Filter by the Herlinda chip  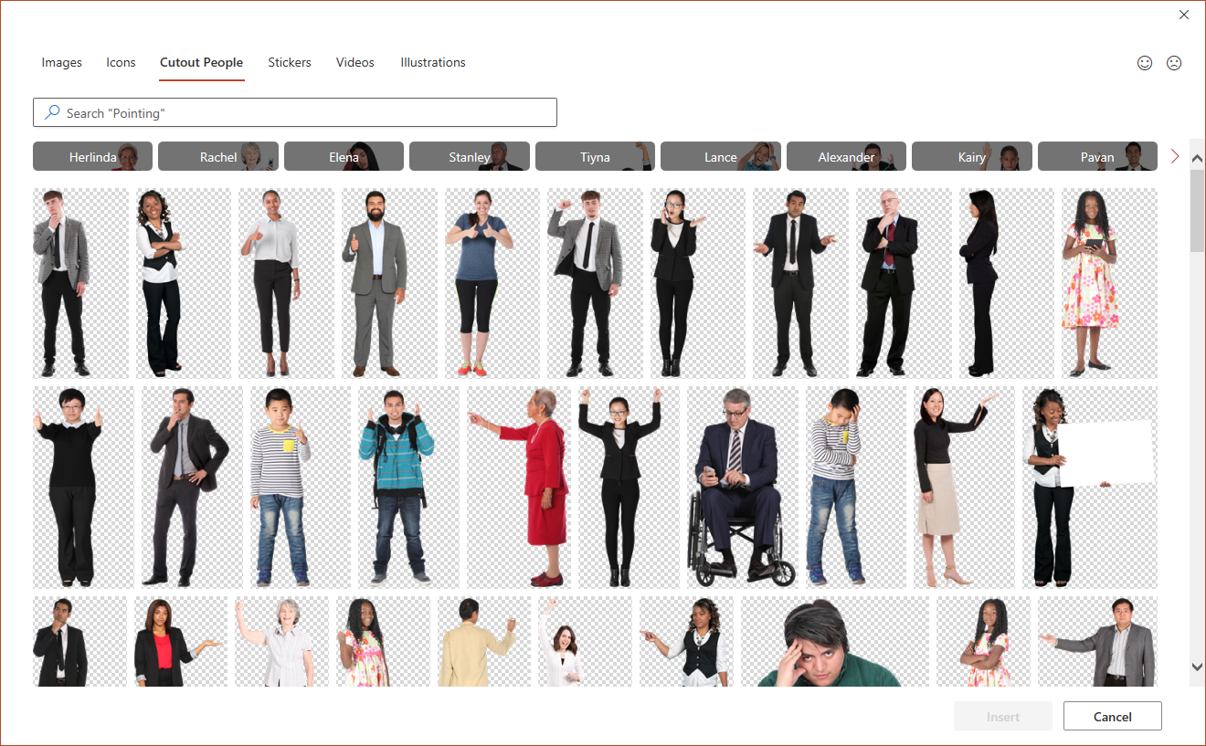pos(92,156)
